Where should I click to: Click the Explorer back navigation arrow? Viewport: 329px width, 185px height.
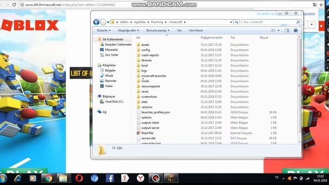tap(96, 22)
